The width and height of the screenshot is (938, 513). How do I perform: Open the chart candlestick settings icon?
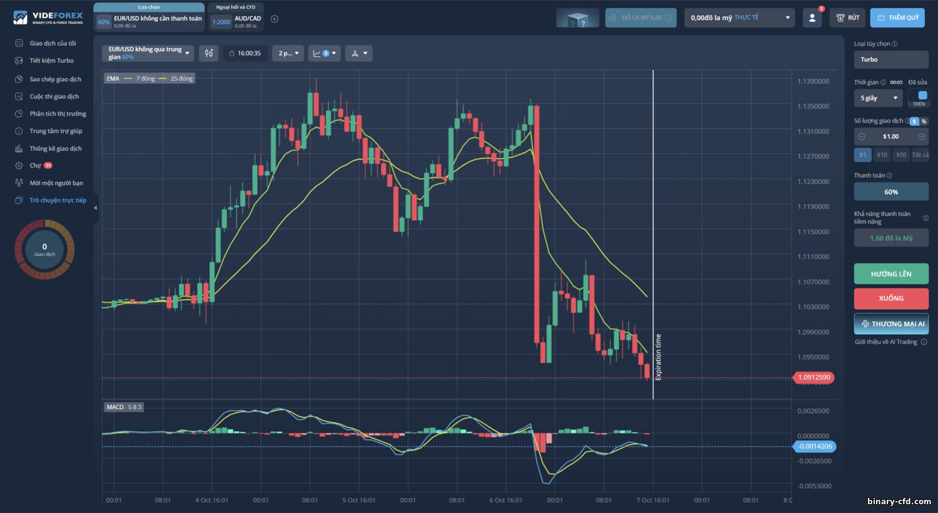point(209,53)
